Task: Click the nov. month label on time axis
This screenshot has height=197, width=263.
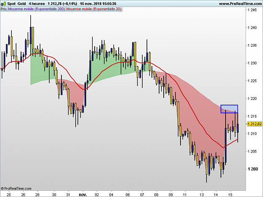Action: tap(83, 194)
